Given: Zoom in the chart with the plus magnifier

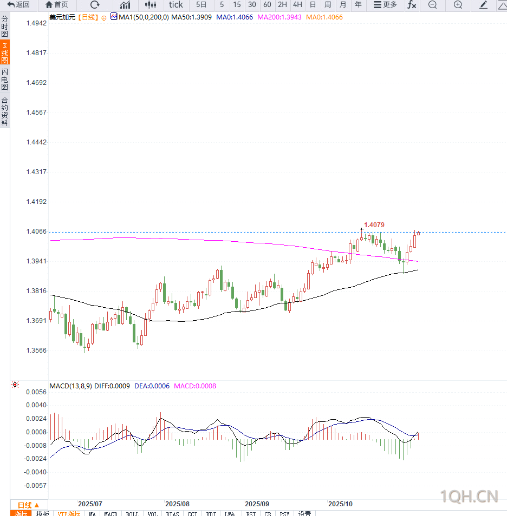Looking at the screenshot, I should coord(458,5).
